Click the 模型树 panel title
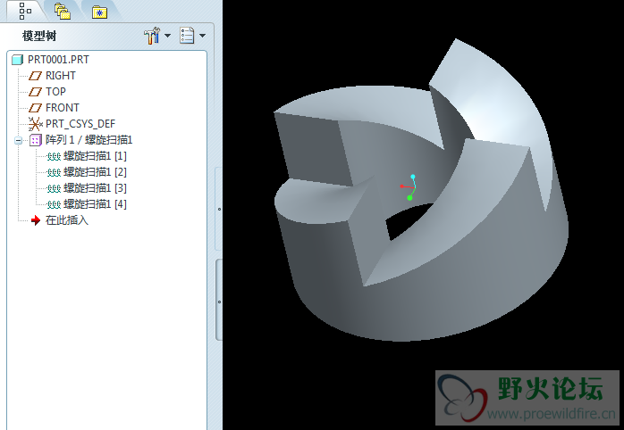Image resolution: width=624 pixels, height=430 pixels. 39,37
